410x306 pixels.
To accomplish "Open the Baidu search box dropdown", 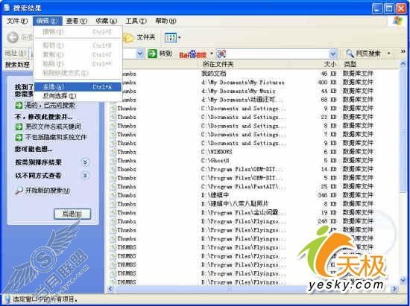I will coord(332,54).
